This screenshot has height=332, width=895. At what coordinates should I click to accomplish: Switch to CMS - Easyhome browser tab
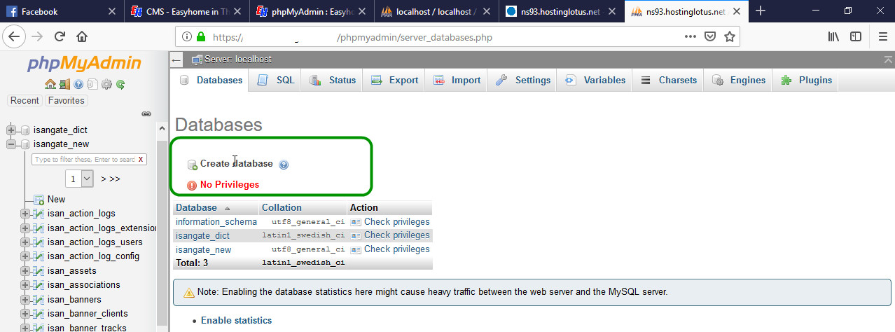tap(187, 11)
